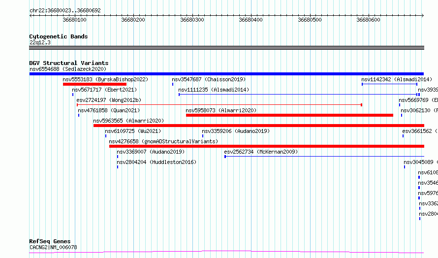
Task: Open variant nsv5671717 (Ebert2021) label
Action: 104,90
